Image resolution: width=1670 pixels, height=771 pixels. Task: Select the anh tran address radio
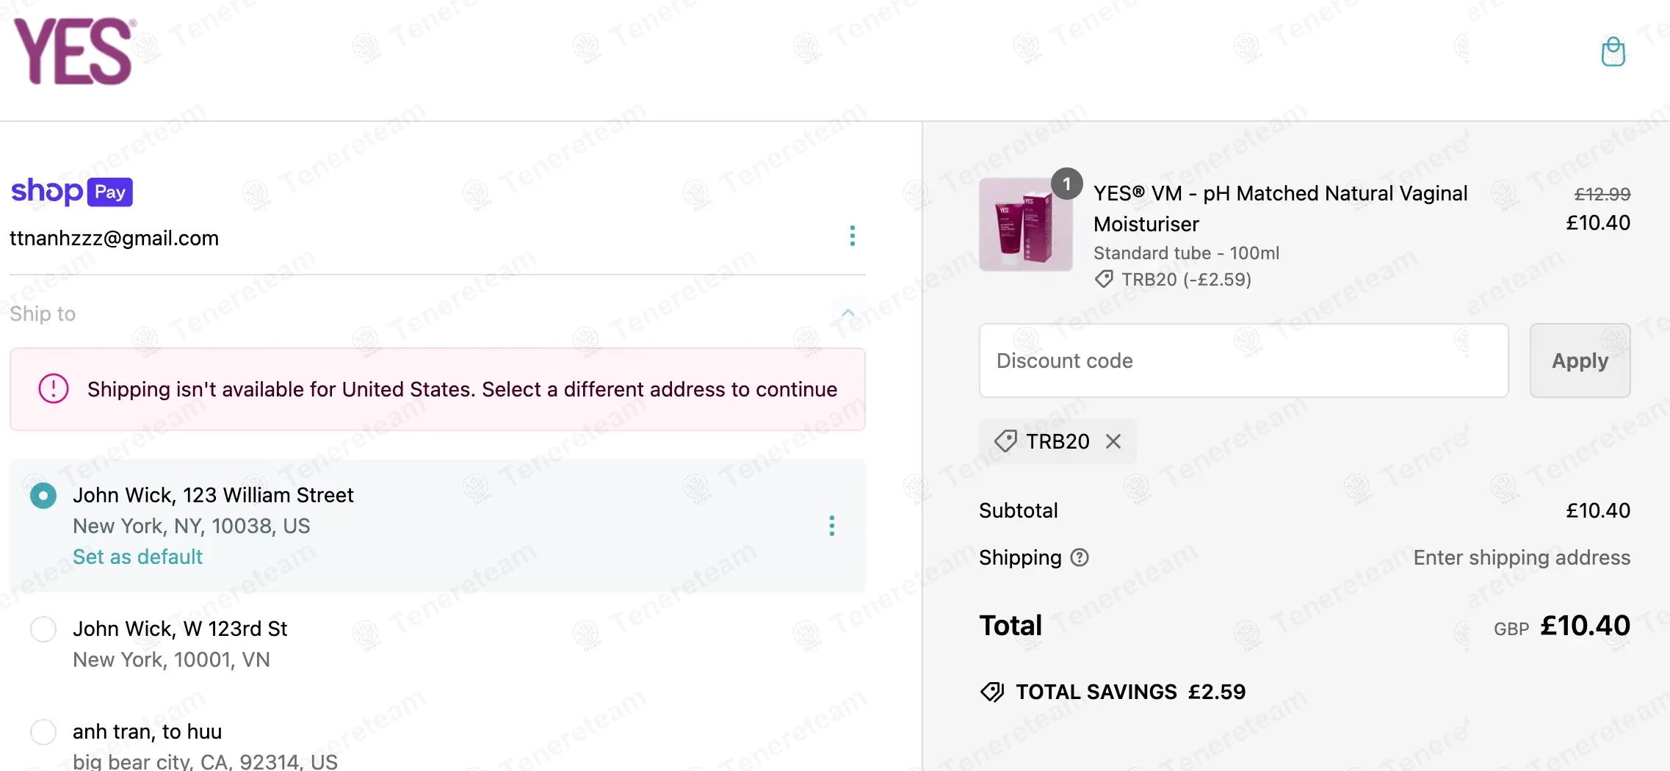(43, 732)
